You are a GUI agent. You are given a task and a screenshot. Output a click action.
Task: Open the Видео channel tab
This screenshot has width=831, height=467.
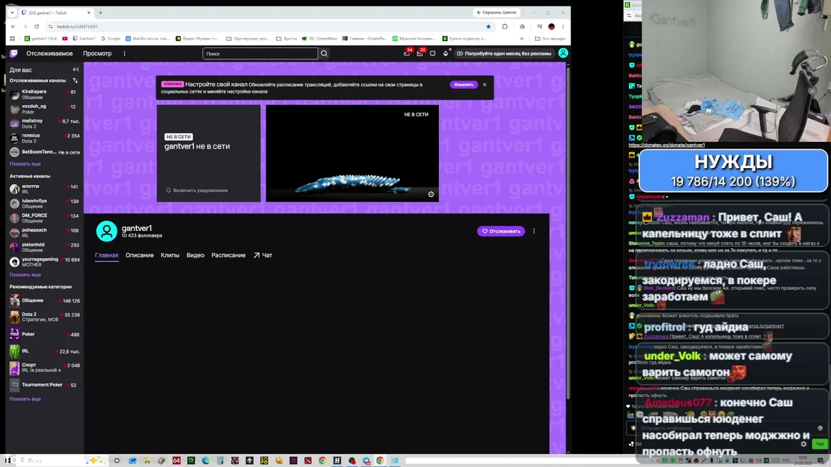coord(195,255)
